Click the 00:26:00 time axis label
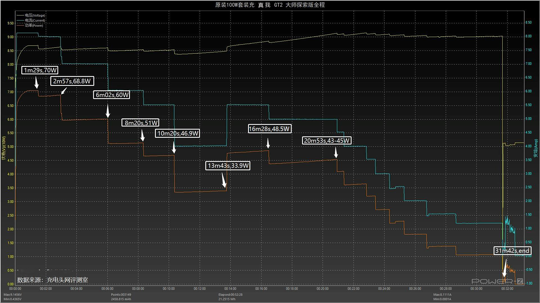The image size is (540, 303). pos(415,289)
